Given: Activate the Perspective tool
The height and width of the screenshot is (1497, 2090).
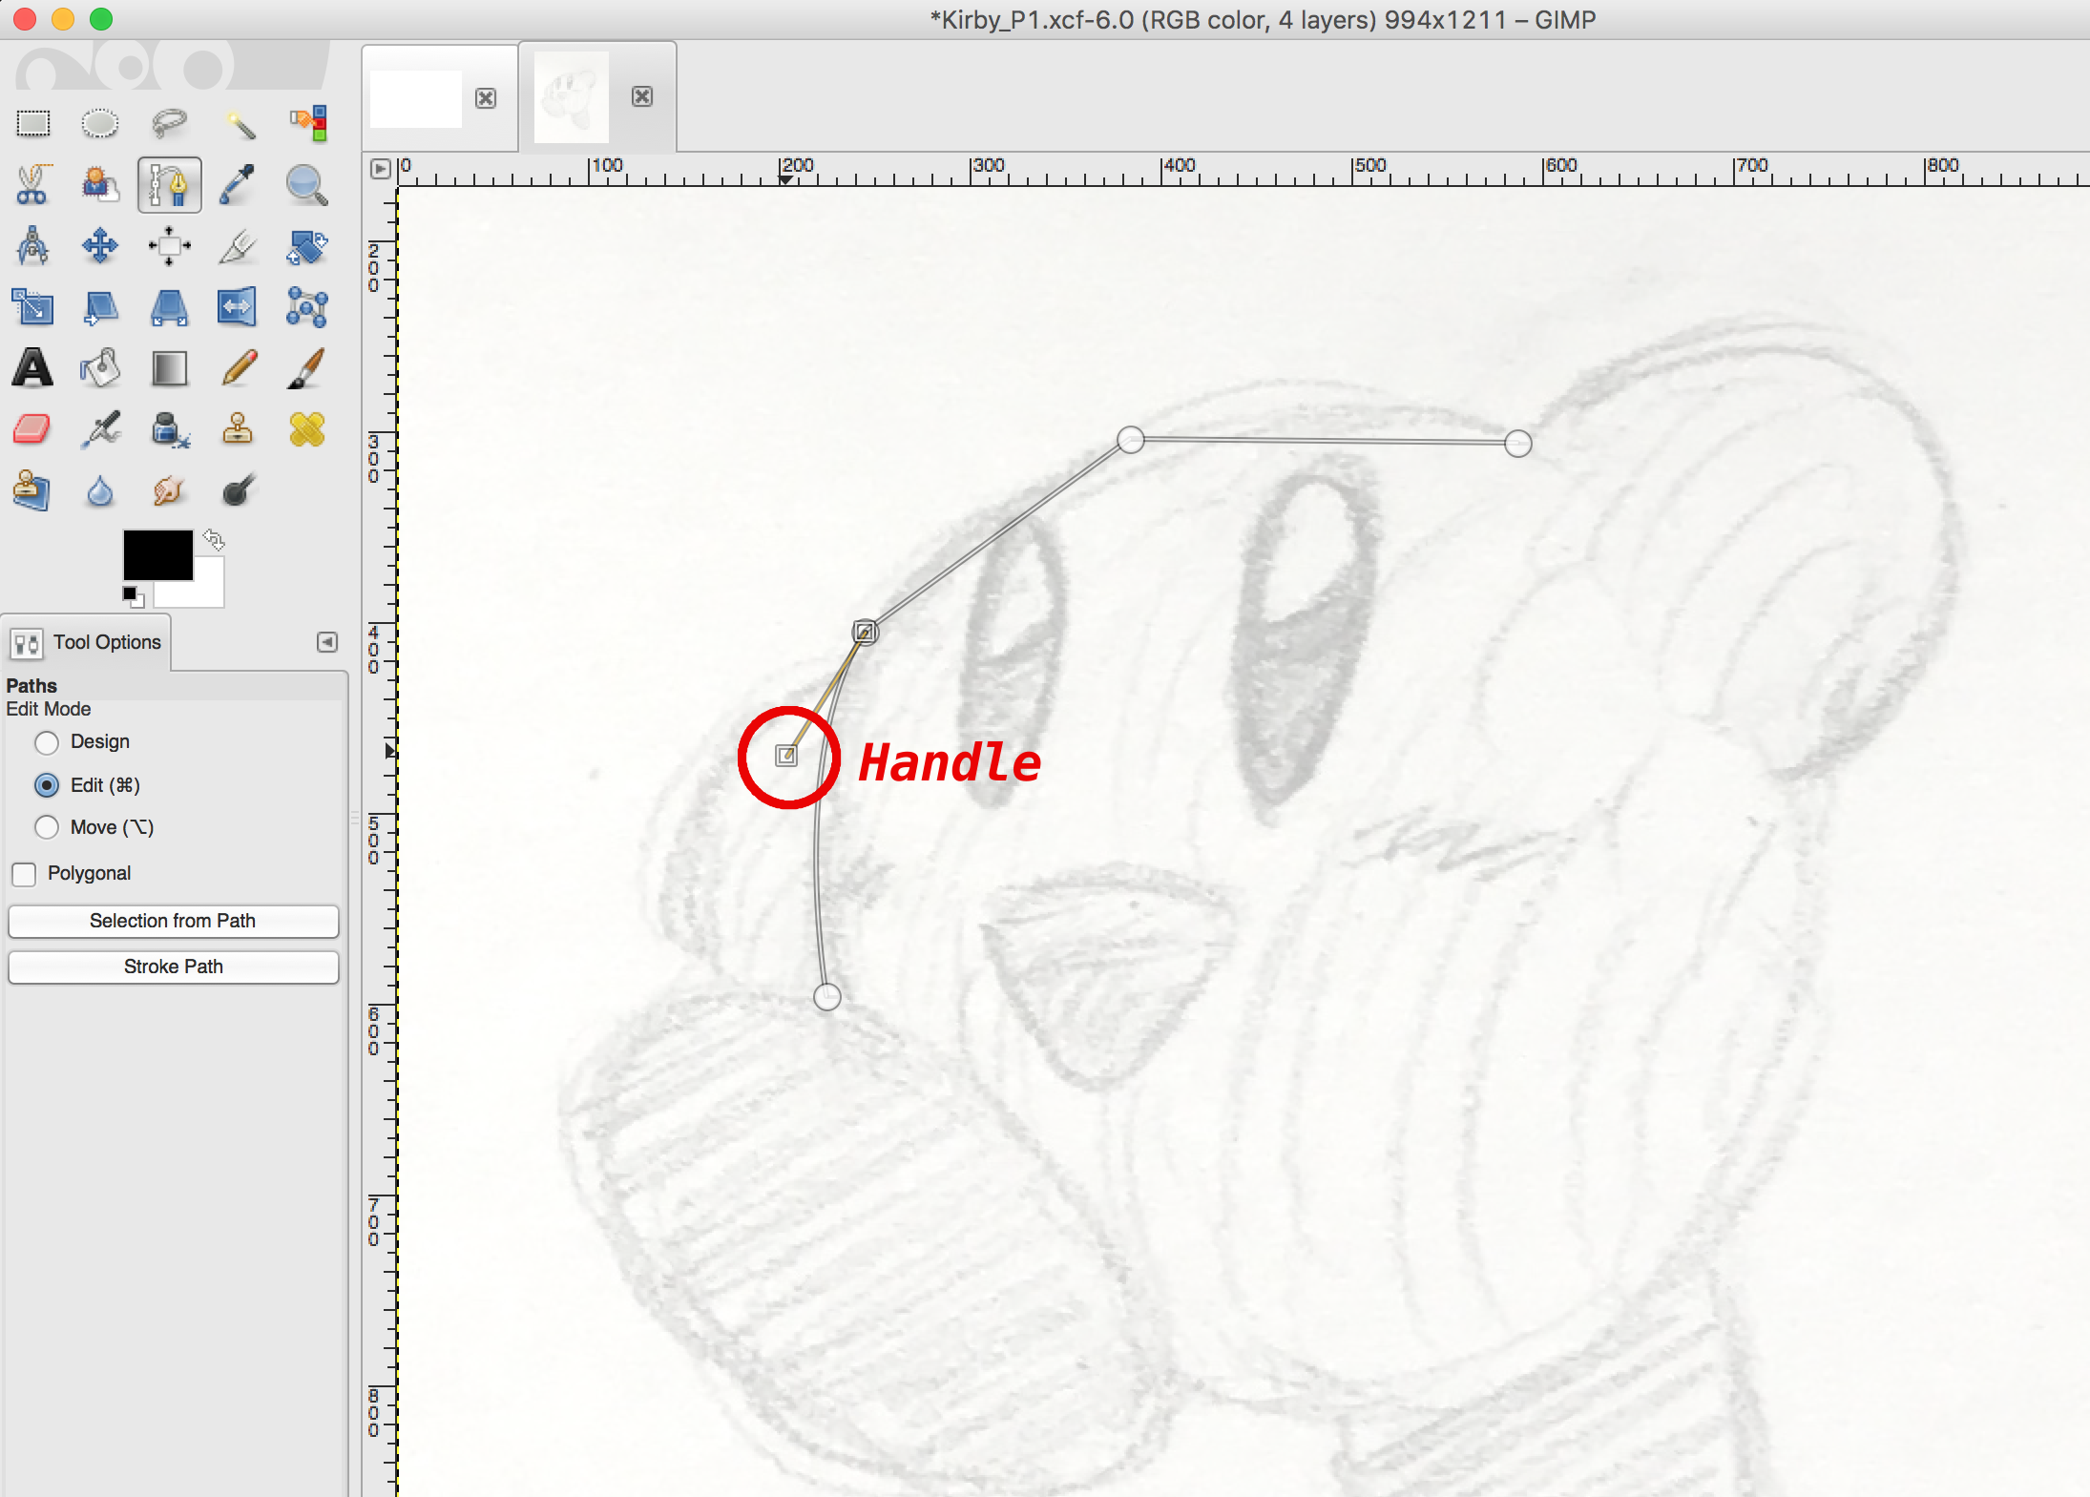Looking at the screenshot, I should point(169,307).
